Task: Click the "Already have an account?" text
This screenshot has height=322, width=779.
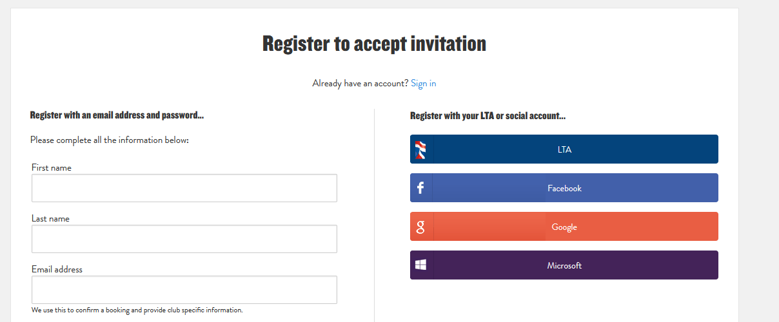Action: (360, 83)
